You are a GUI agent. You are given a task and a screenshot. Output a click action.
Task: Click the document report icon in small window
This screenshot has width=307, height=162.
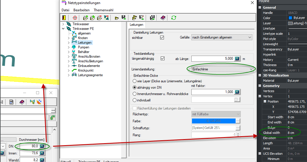click(x=11, y=102)
